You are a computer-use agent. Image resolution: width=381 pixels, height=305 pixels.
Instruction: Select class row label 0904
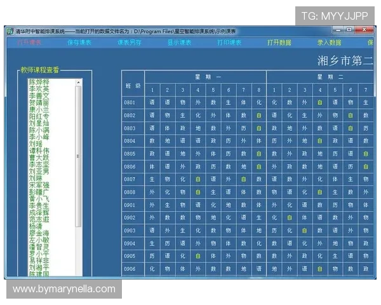pyautogui.click(x=130, y=243)
